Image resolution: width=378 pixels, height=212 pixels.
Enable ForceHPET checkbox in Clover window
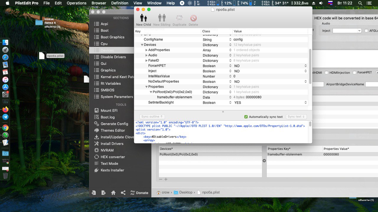coord(354,73)
